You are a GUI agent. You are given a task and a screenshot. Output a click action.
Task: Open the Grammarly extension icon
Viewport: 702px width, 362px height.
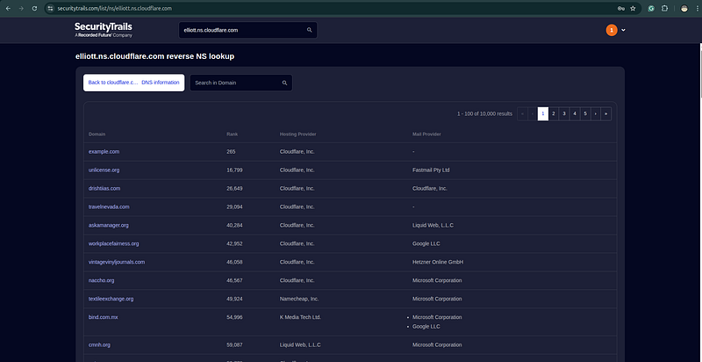tap(651, 9)
